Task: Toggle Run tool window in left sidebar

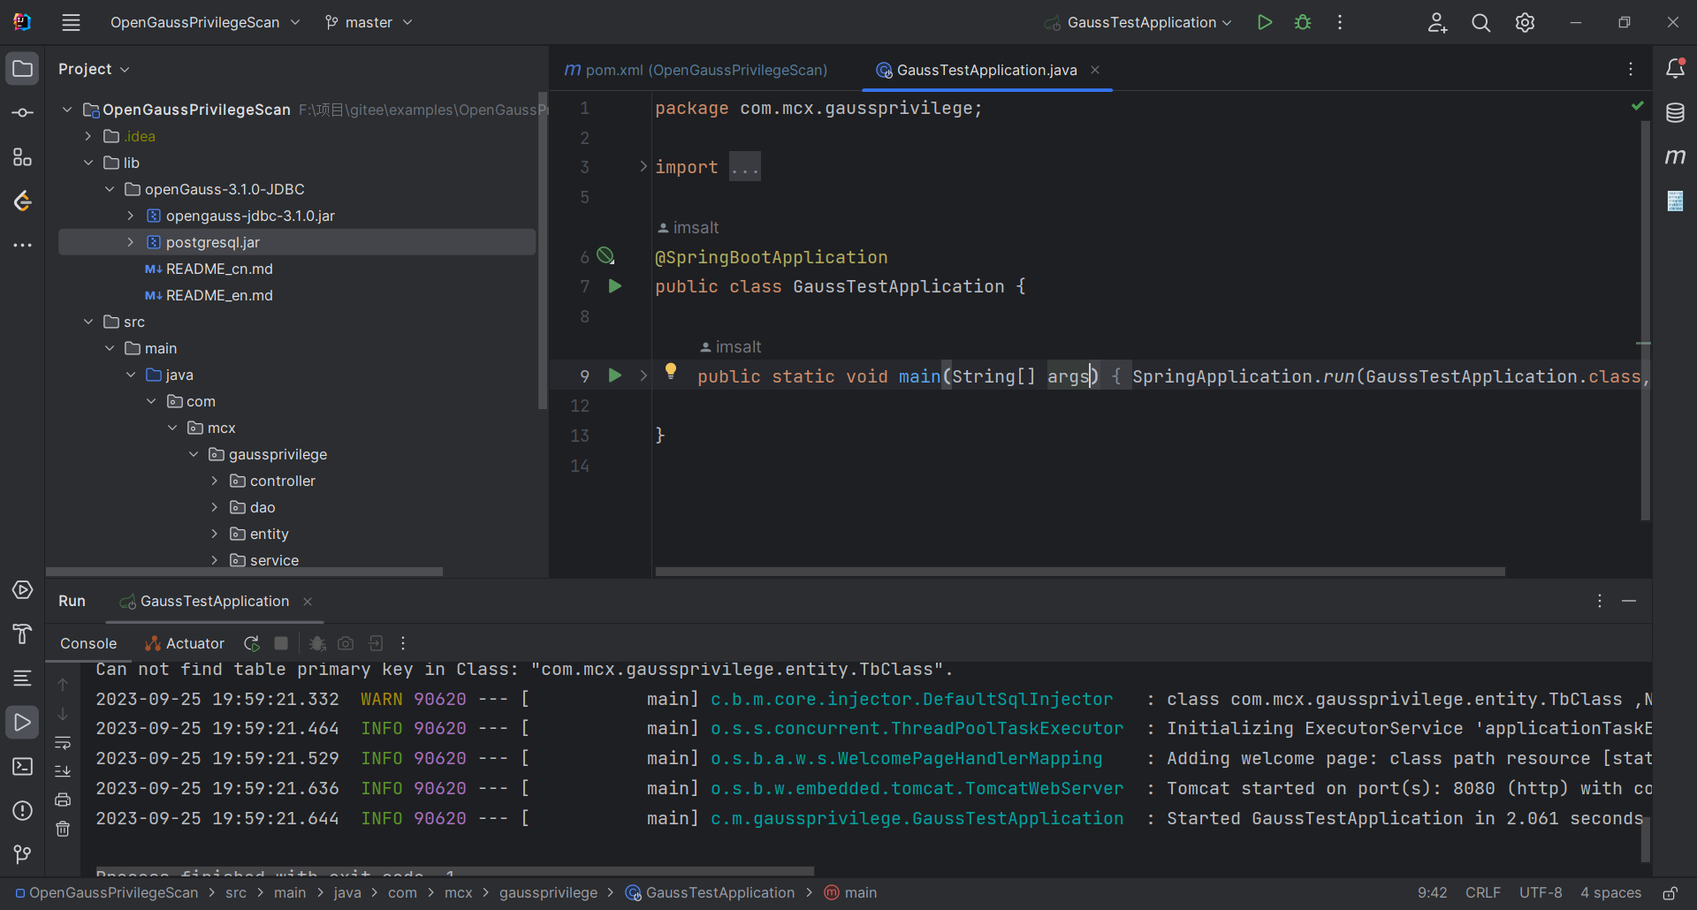Action: [x=23, y=723]
